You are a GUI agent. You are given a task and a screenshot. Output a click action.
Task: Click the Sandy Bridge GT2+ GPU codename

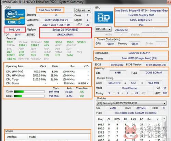[x=141, y=20]
